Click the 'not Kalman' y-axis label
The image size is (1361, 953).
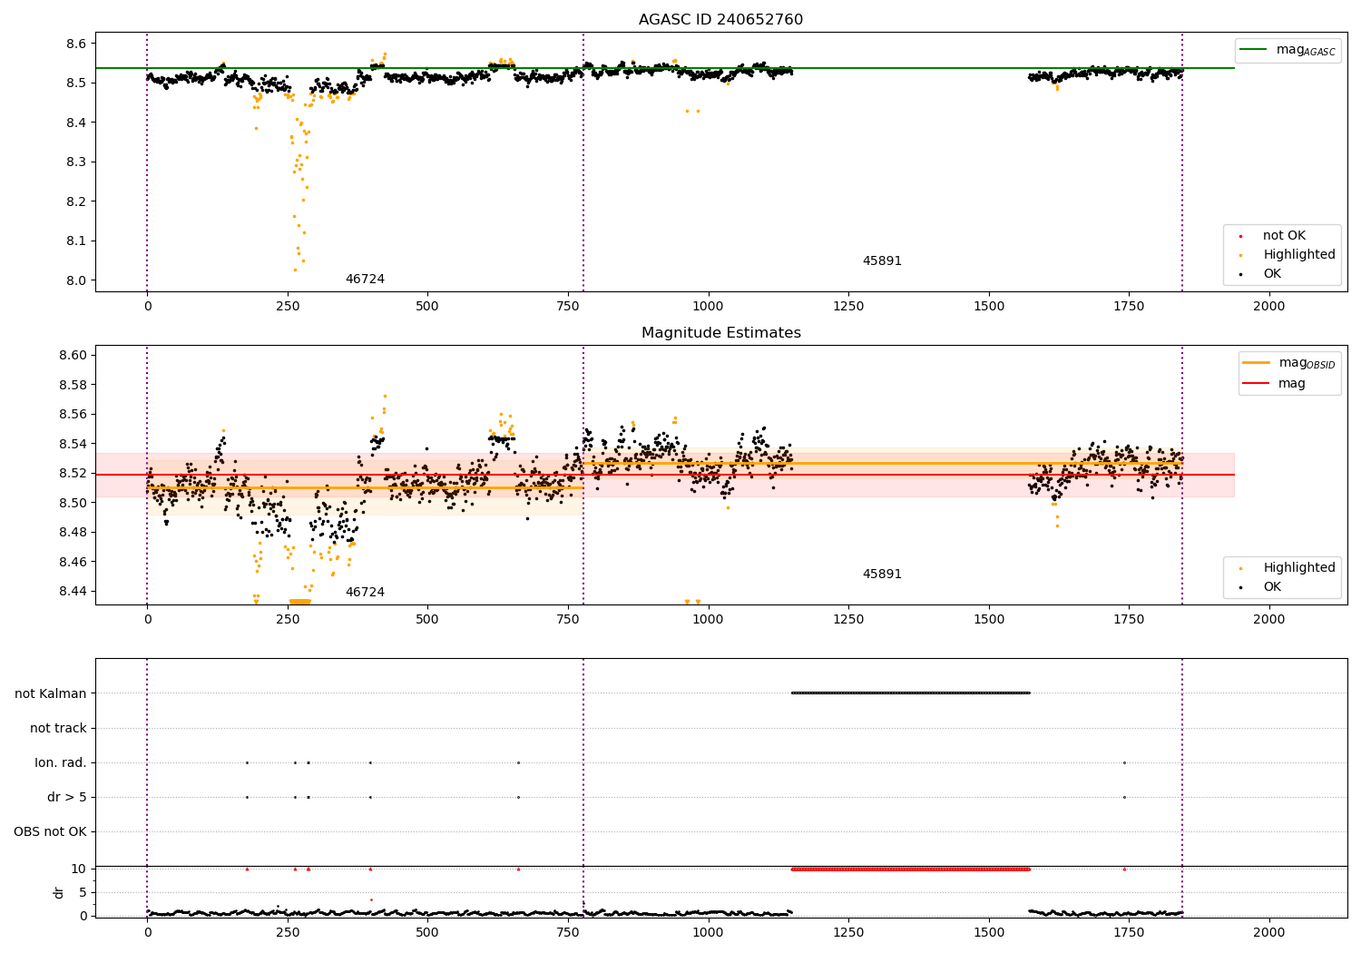(51, 693)
